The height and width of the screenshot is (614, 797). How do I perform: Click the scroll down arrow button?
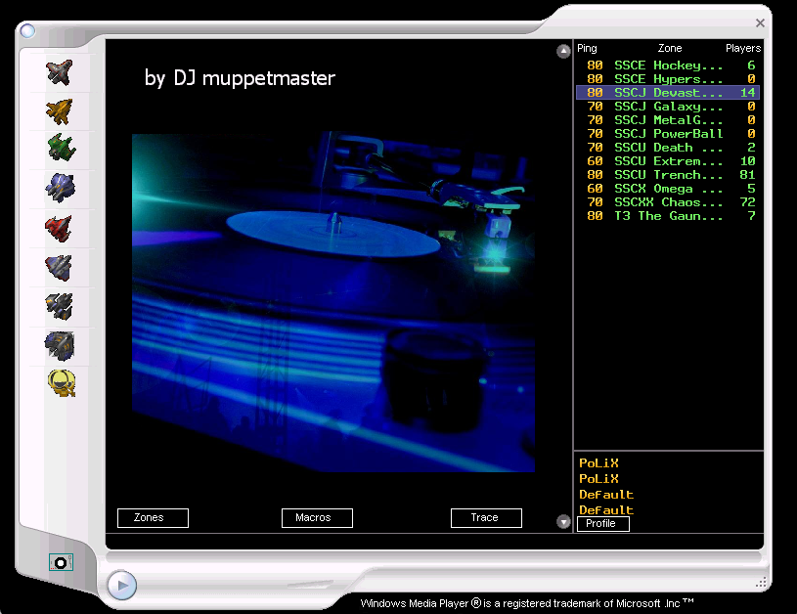click(x=563, y=522)
